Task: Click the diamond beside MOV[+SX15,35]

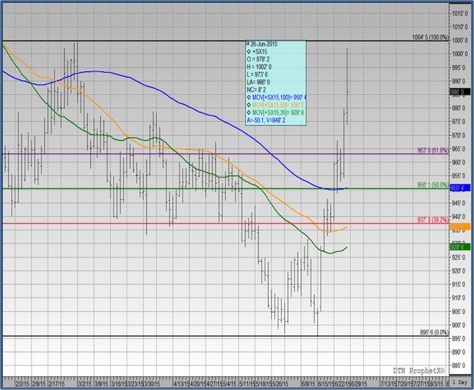Action: 249,112
